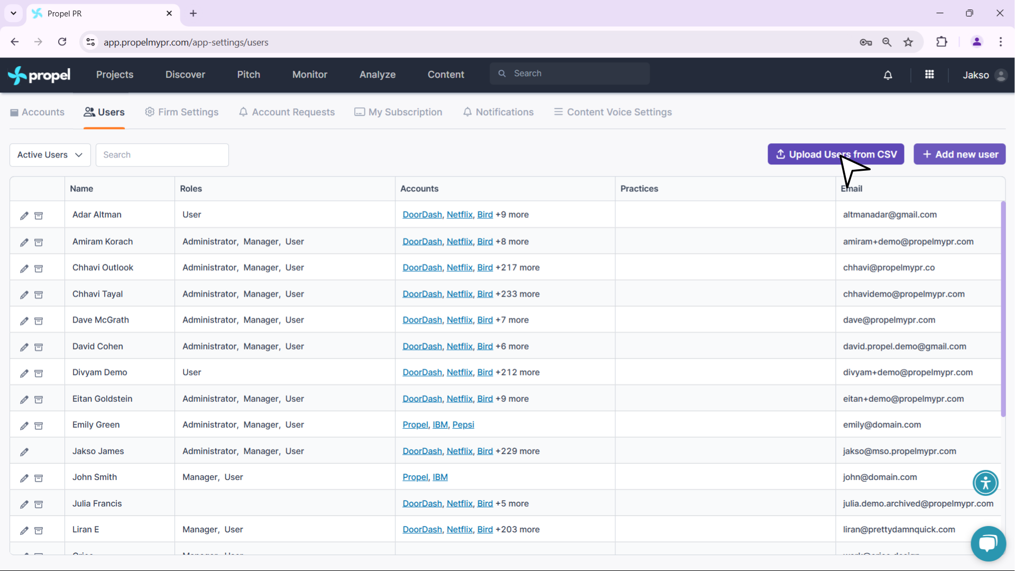This screenshot has width=1015, height=571.
Task: Click +233 more in Chhavi Tayal row
Action: 518,294
